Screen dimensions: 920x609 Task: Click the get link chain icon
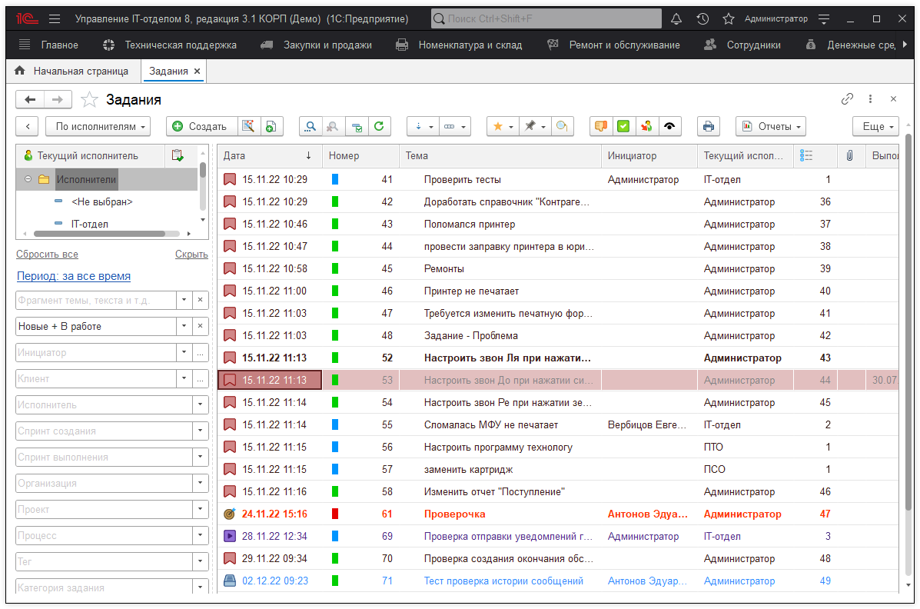(x=847, y=99)
